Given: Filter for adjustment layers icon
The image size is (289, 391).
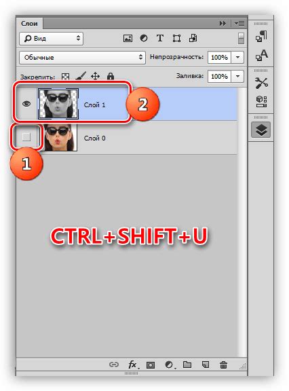Looking at the screenshot, I should (x=144, y=38).
